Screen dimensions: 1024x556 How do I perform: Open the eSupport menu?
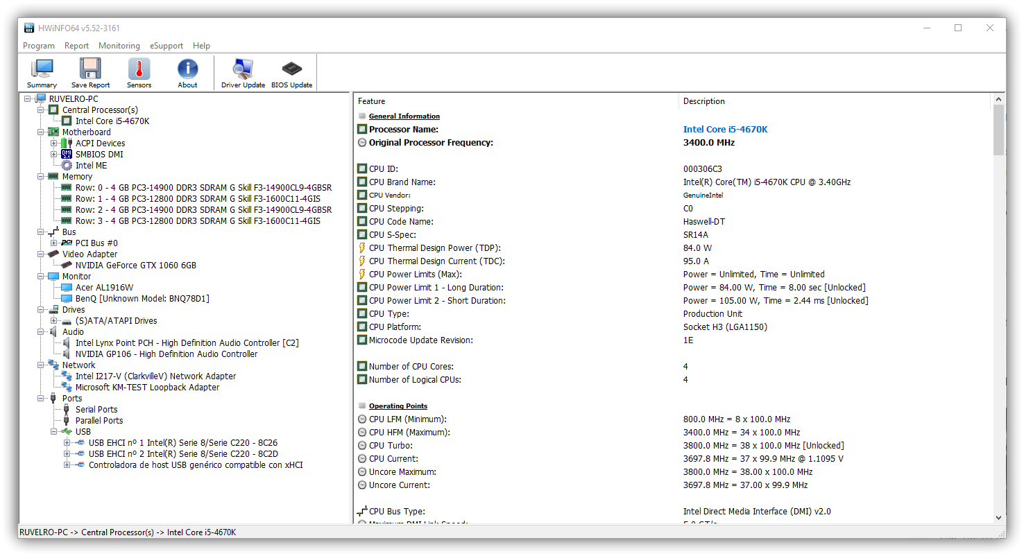point(167,46)
